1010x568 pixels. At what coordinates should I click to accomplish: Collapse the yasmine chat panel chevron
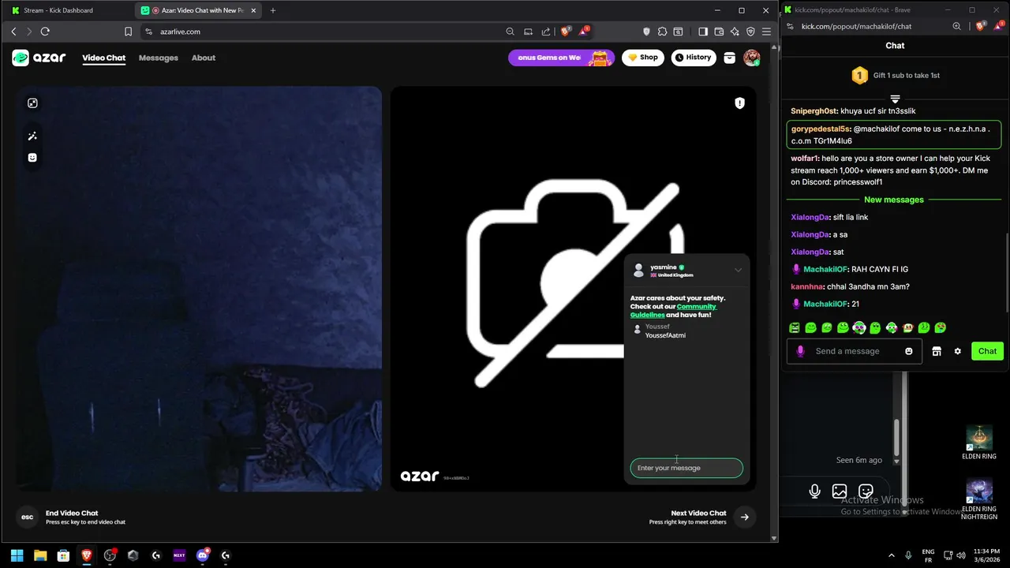tap(738, 270)
